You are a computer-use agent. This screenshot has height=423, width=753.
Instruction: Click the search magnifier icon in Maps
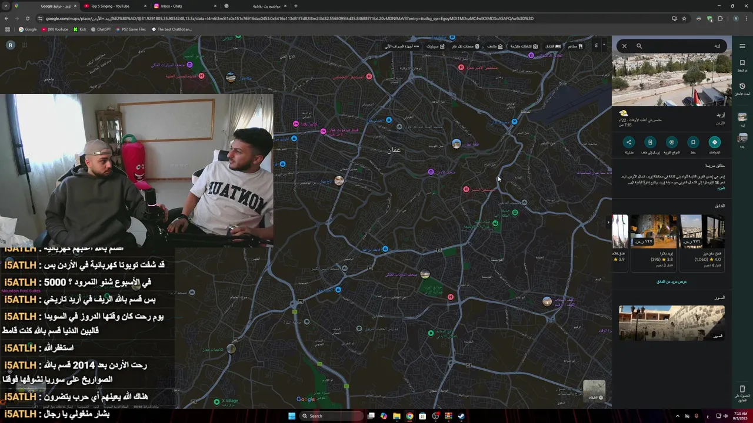(639, 46)
